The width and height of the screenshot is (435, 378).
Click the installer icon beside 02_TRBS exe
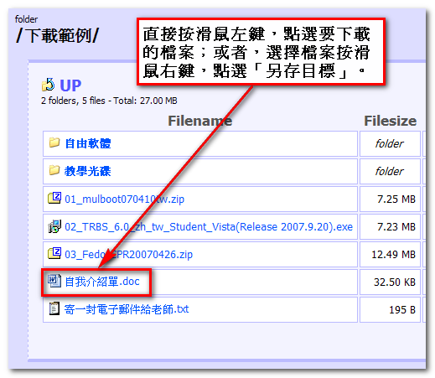(54, 226)
